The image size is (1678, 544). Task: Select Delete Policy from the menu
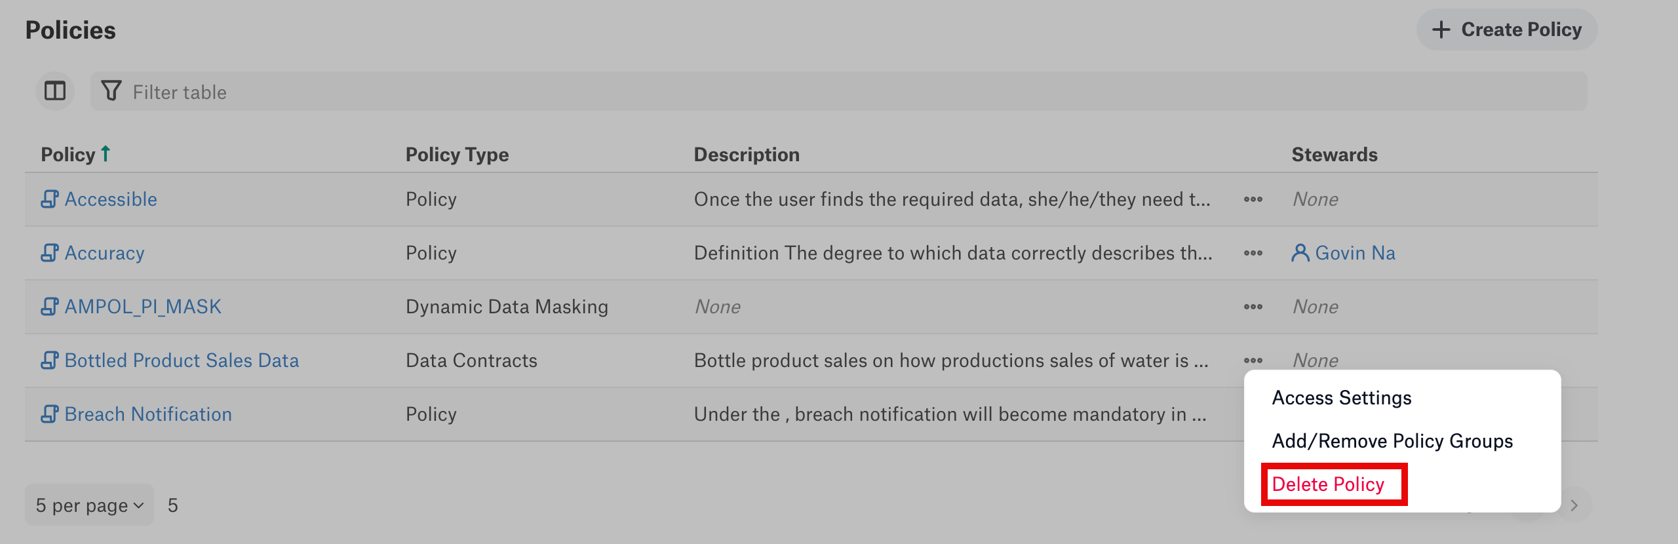click(1328, 484)
